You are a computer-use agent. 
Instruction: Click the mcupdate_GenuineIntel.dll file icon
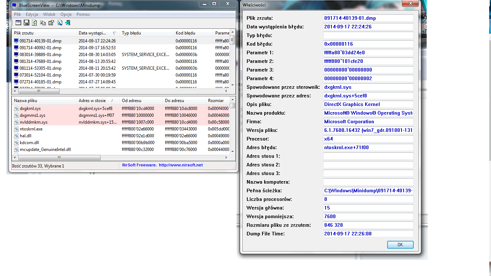click(x=16, y=149)
